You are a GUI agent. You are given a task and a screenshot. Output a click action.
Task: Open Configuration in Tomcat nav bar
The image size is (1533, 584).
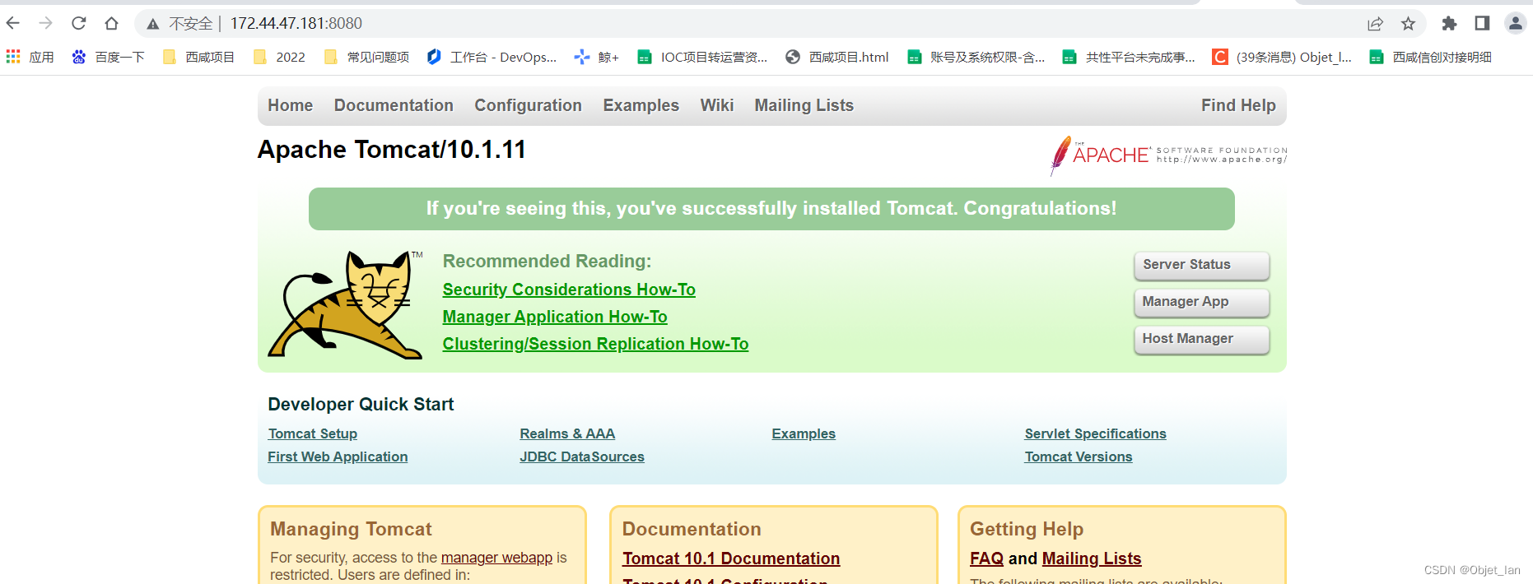(x=528, y=105)
